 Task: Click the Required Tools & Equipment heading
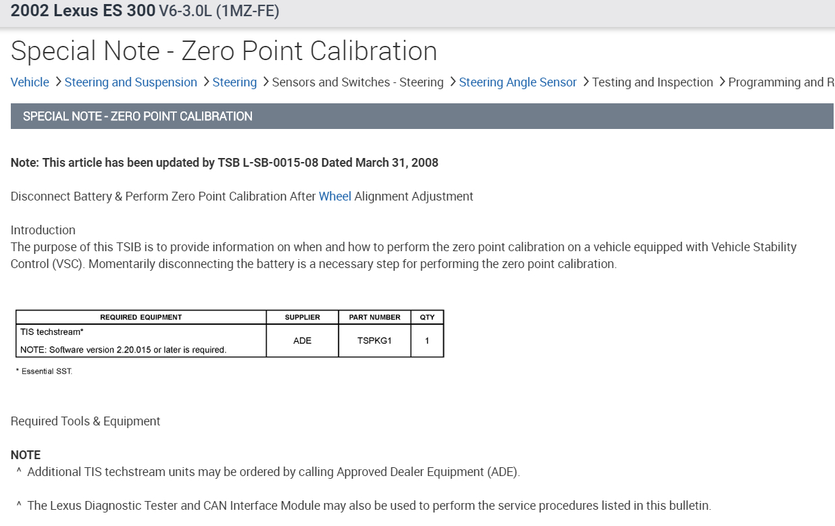(x=86, y=421)
